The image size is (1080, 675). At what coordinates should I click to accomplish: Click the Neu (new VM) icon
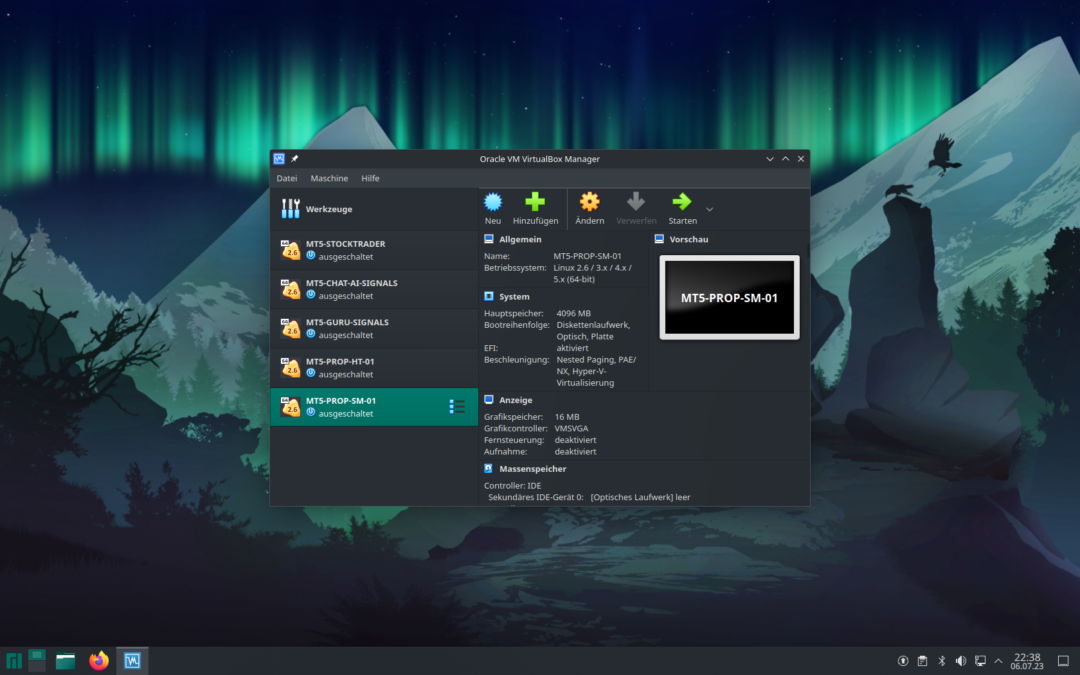click(493, 203)
